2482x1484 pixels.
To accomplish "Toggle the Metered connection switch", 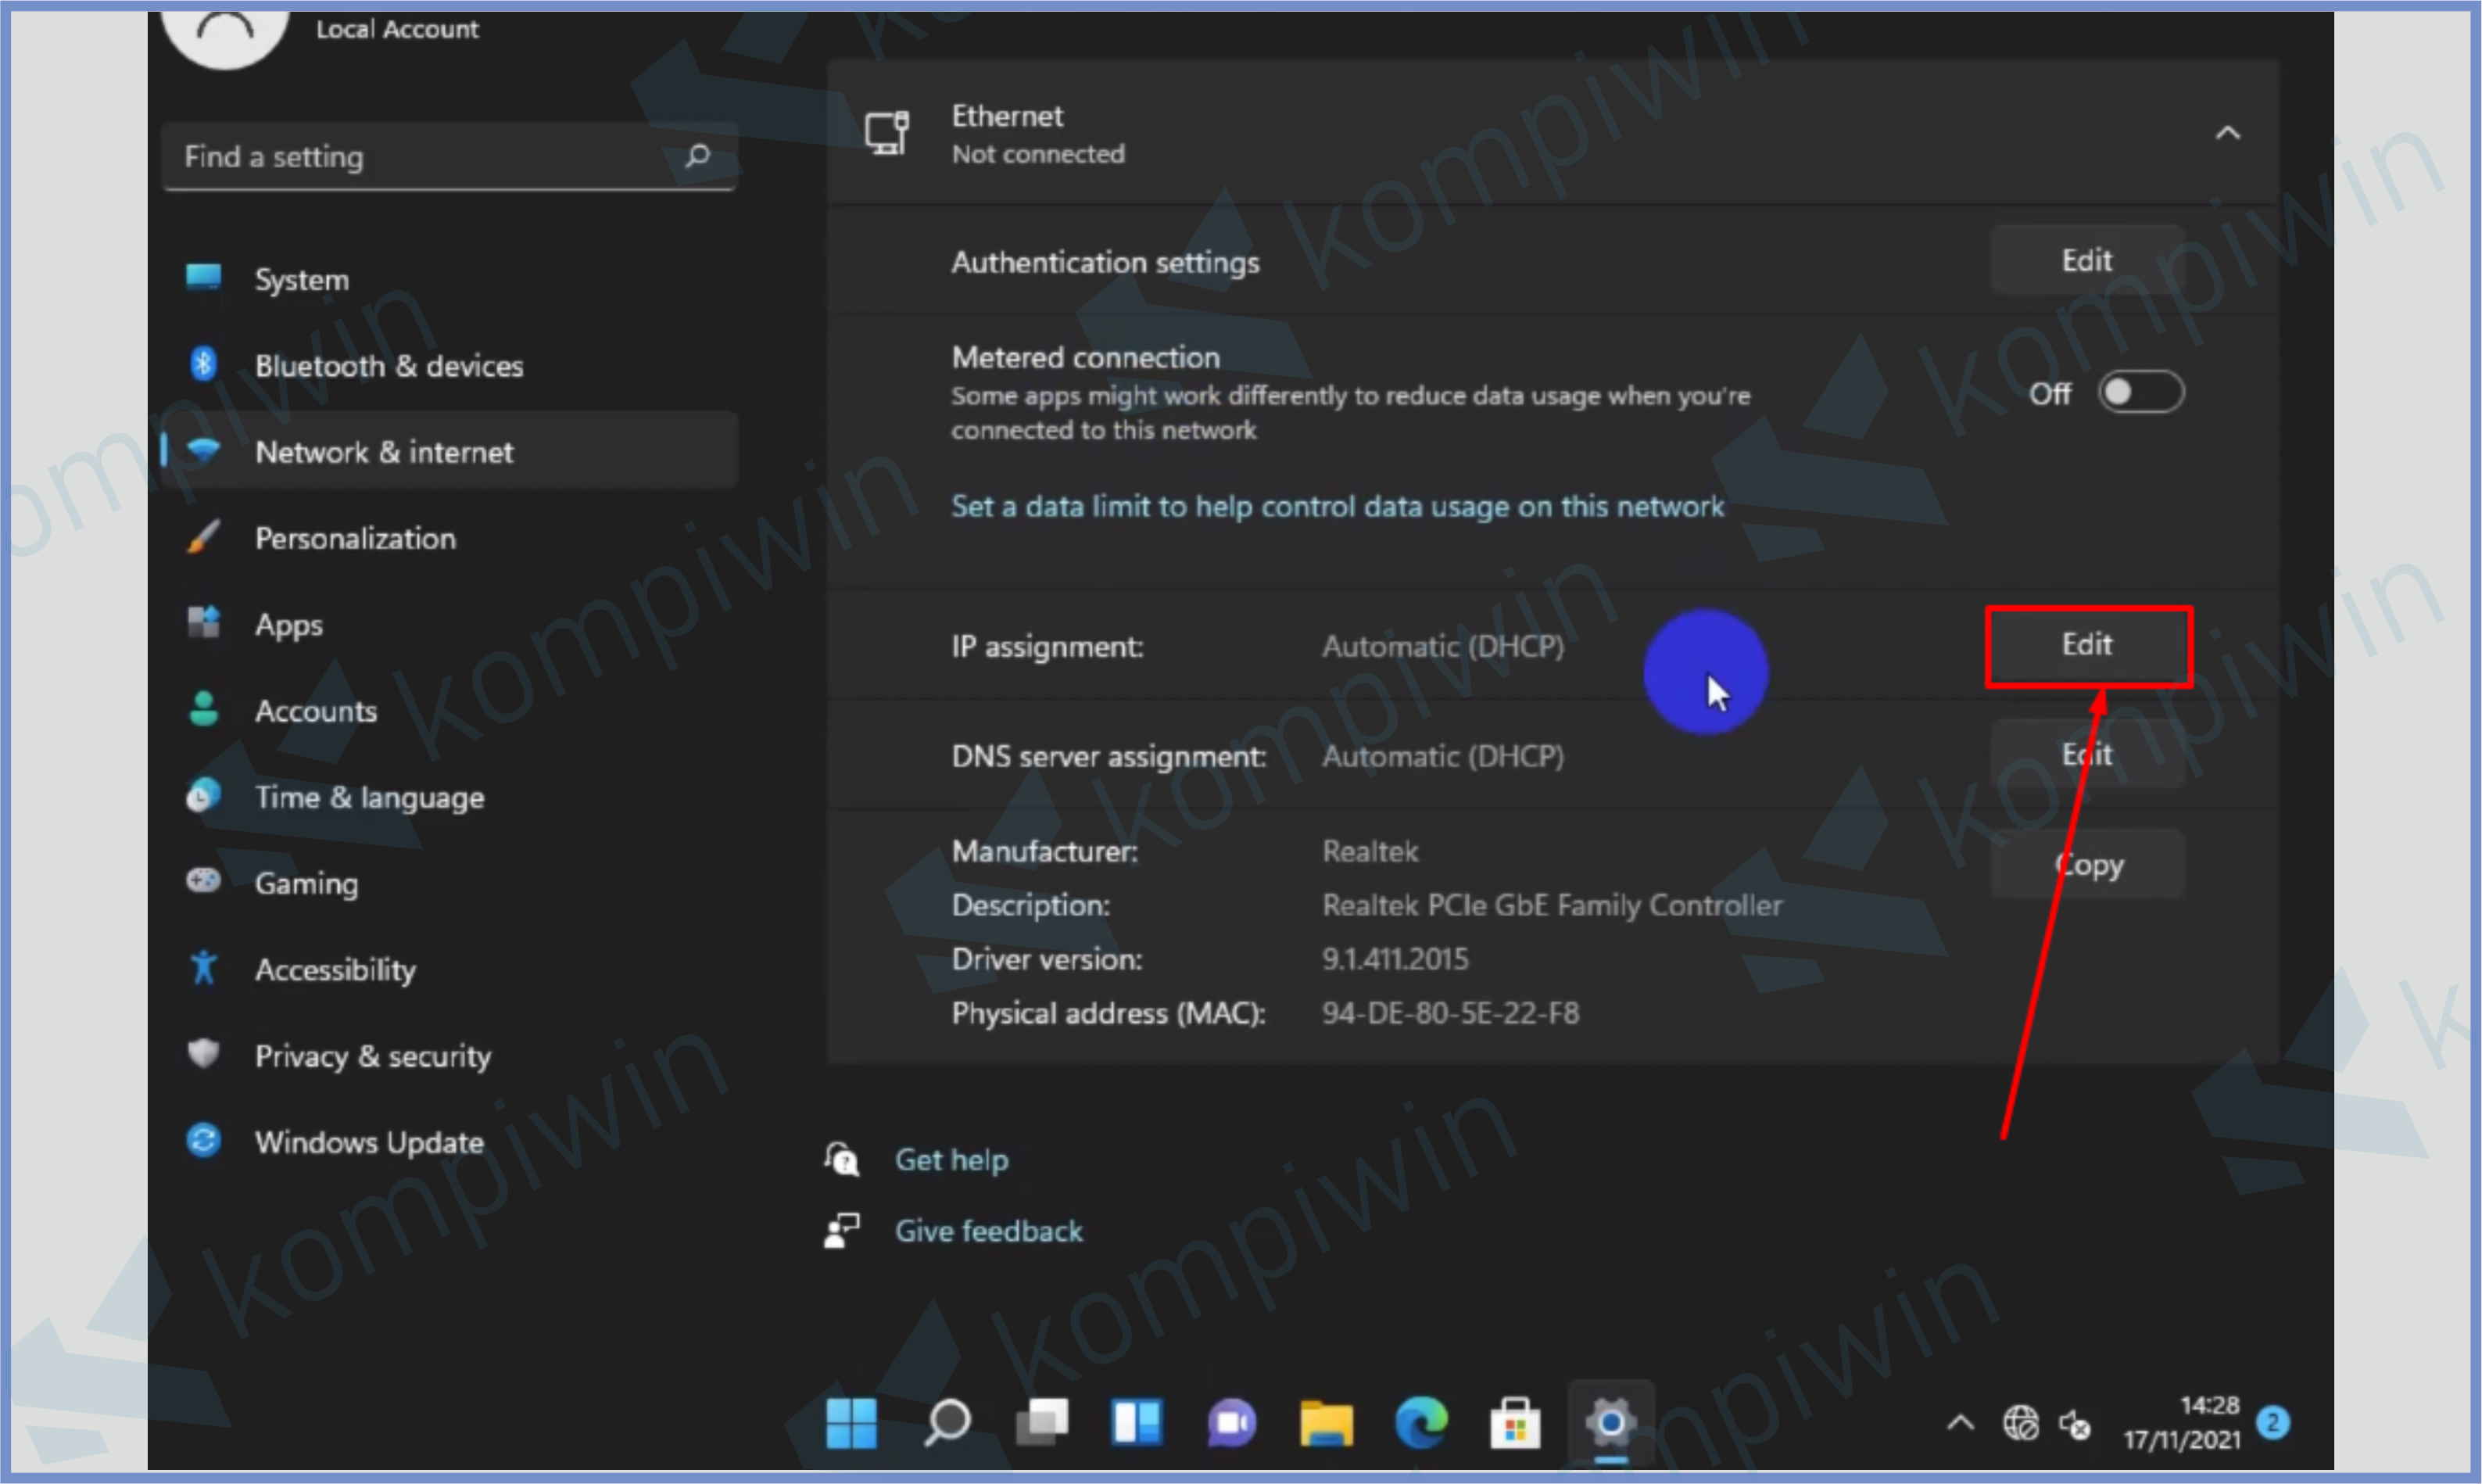I will 2141,392.
